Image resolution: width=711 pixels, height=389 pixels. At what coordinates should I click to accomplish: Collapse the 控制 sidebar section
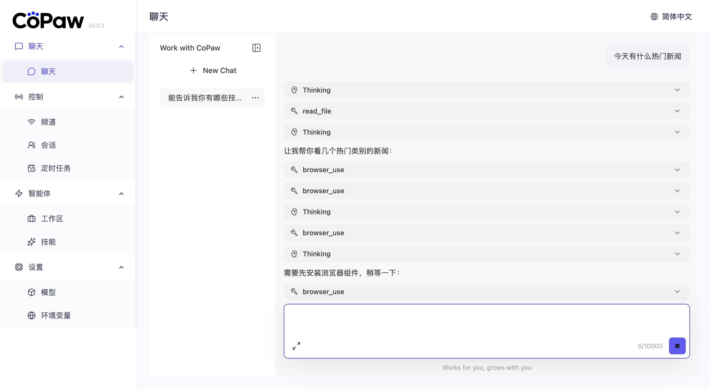coord(121,97)
